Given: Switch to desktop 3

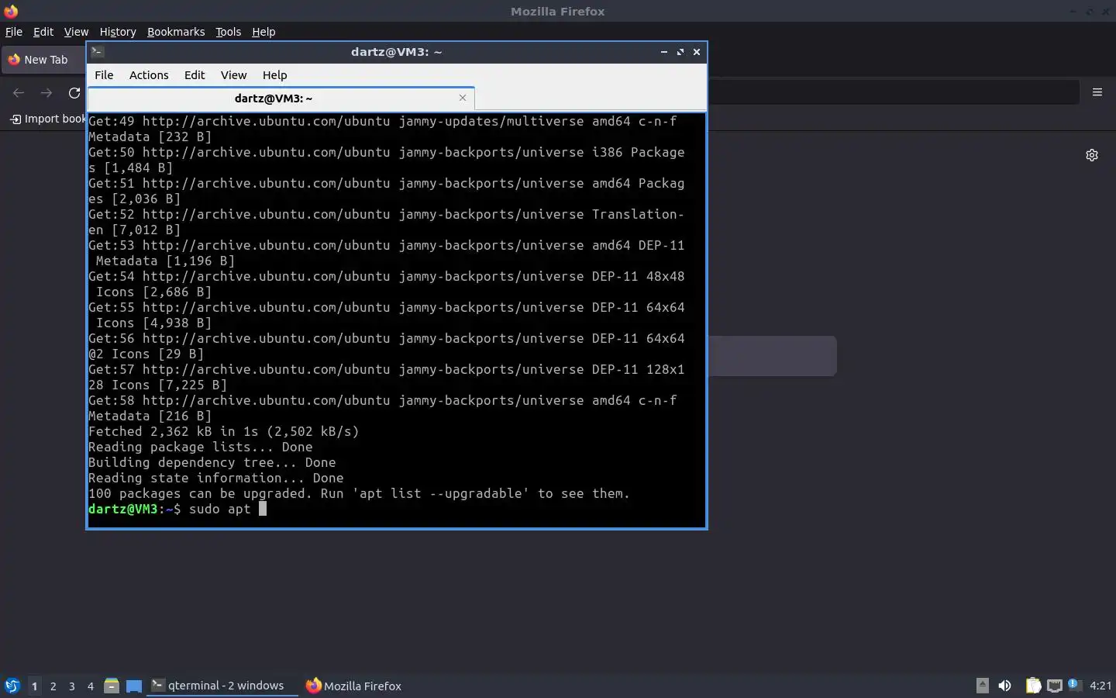Looking at the screenshot, I should click(x=71, y=686).
